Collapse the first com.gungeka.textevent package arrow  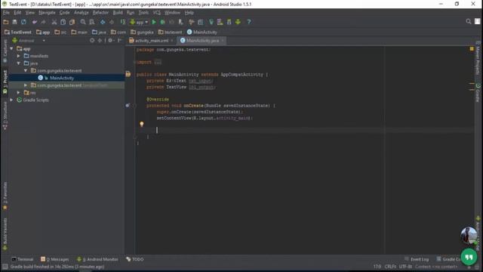coord(26,70)
